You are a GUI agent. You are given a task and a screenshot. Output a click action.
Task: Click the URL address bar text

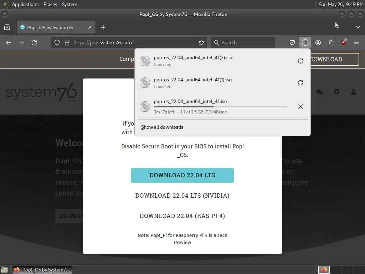[103, 43]
